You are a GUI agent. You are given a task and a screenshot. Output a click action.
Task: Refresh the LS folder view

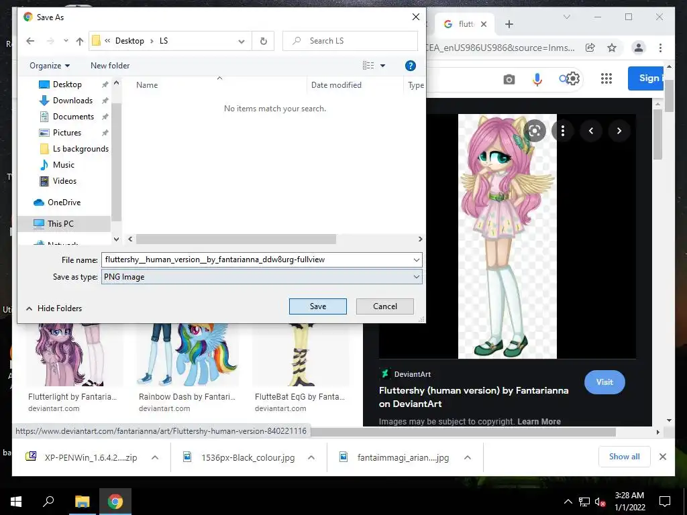tap(263, 41)
